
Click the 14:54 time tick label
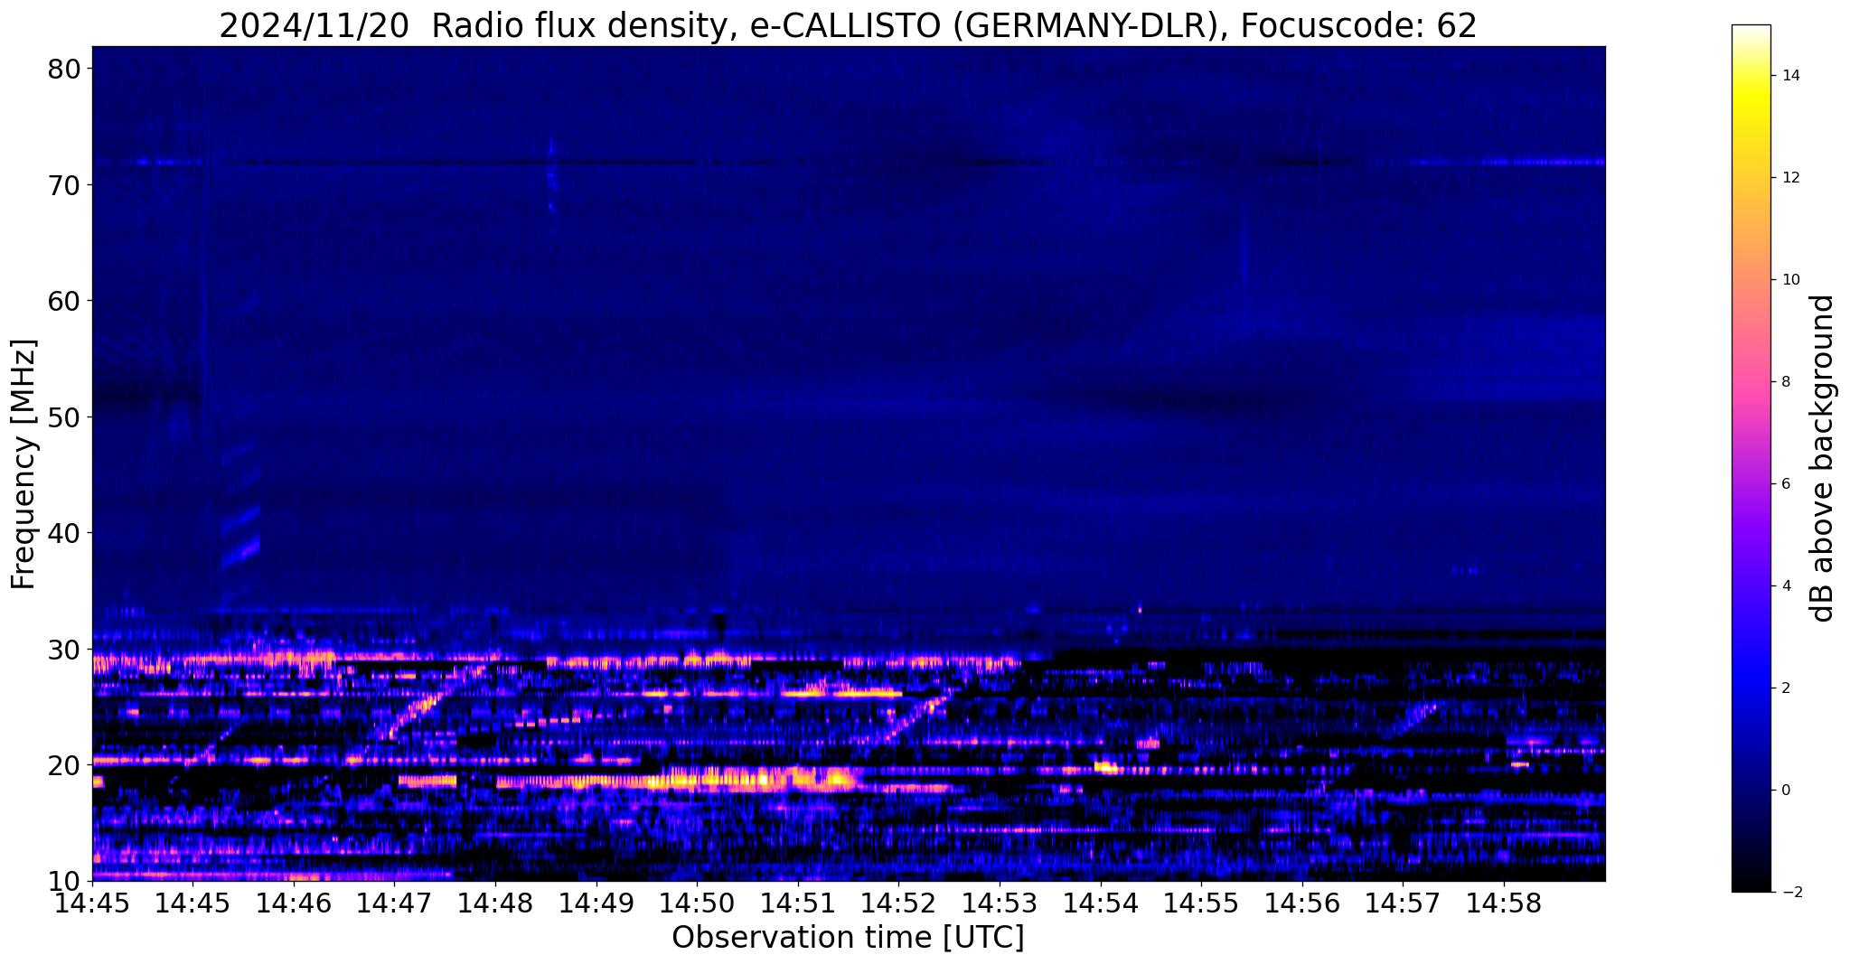click(1100, 904)
